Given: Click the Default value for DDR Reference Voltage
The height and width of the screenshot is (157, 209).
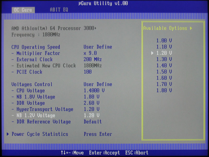Looking at the screenshot, I should (x=93, y=122).
